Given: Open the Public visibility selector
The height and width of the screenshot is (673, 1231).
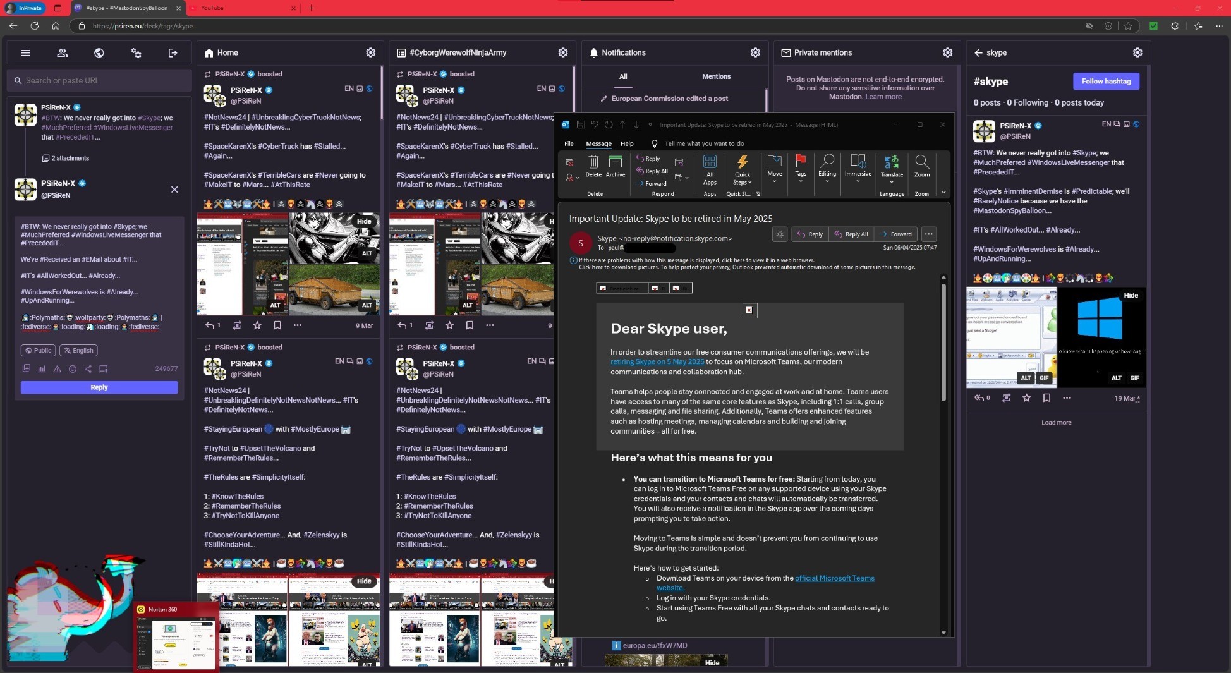Looking at the screenshot, I should click(38, 351).
